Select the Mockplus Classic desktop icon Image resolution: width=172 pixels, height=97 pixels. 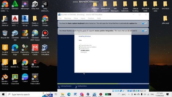[35, 50]
